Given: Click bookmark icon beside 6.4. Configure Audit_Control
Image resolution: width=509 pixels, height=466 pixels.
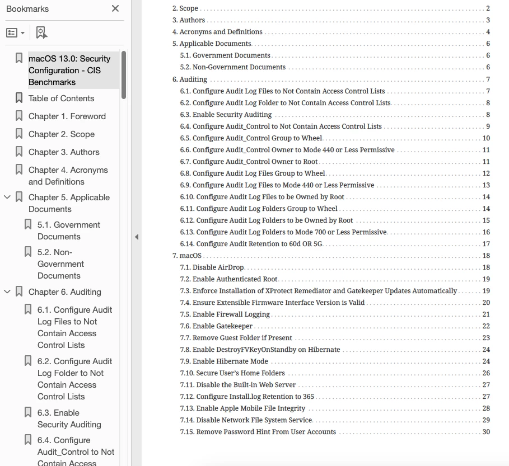Looking at the screenshot, I should (x=28, y=440).
